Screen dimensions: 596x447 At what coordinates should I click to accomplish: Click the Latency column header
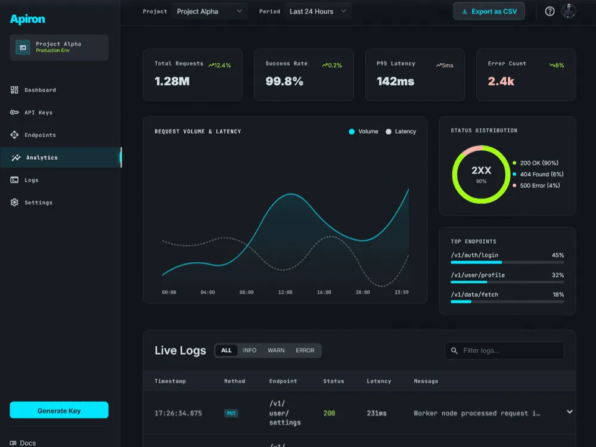pyautogui.click(x=378, y=381)
